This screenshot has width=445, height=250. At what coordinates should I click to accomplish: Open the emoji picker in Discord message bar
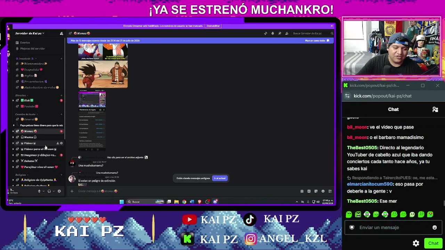click(x=323, y=191)
